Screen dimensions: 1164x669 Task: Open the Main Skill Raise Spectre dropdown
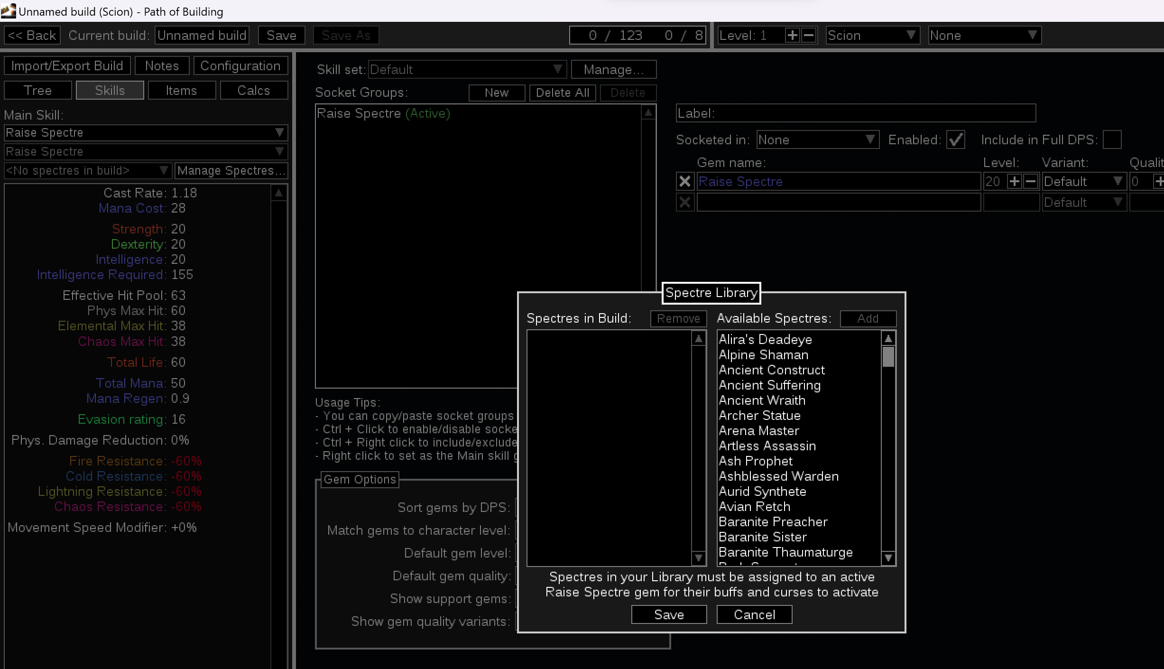(x=146, y=132)
